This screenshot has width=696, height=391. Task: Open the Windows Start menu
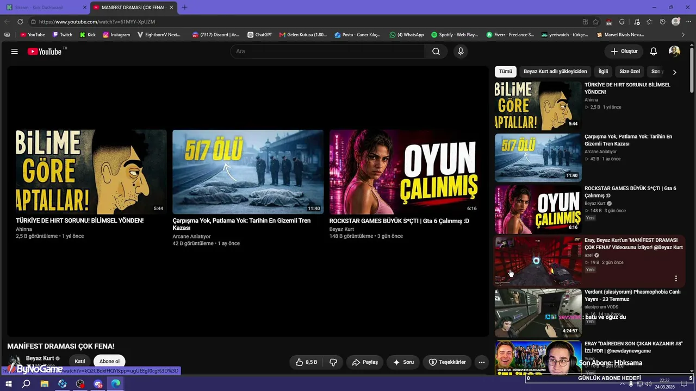[x=9, y=384]
